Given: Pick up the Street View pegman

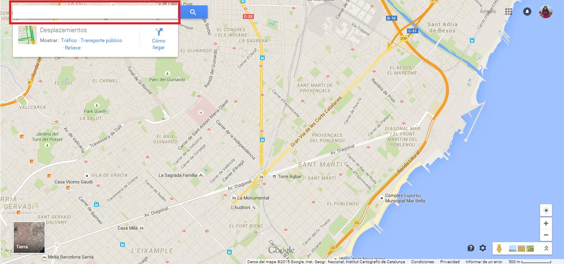Looking at the screenshot, I should (x=499, y=248).
